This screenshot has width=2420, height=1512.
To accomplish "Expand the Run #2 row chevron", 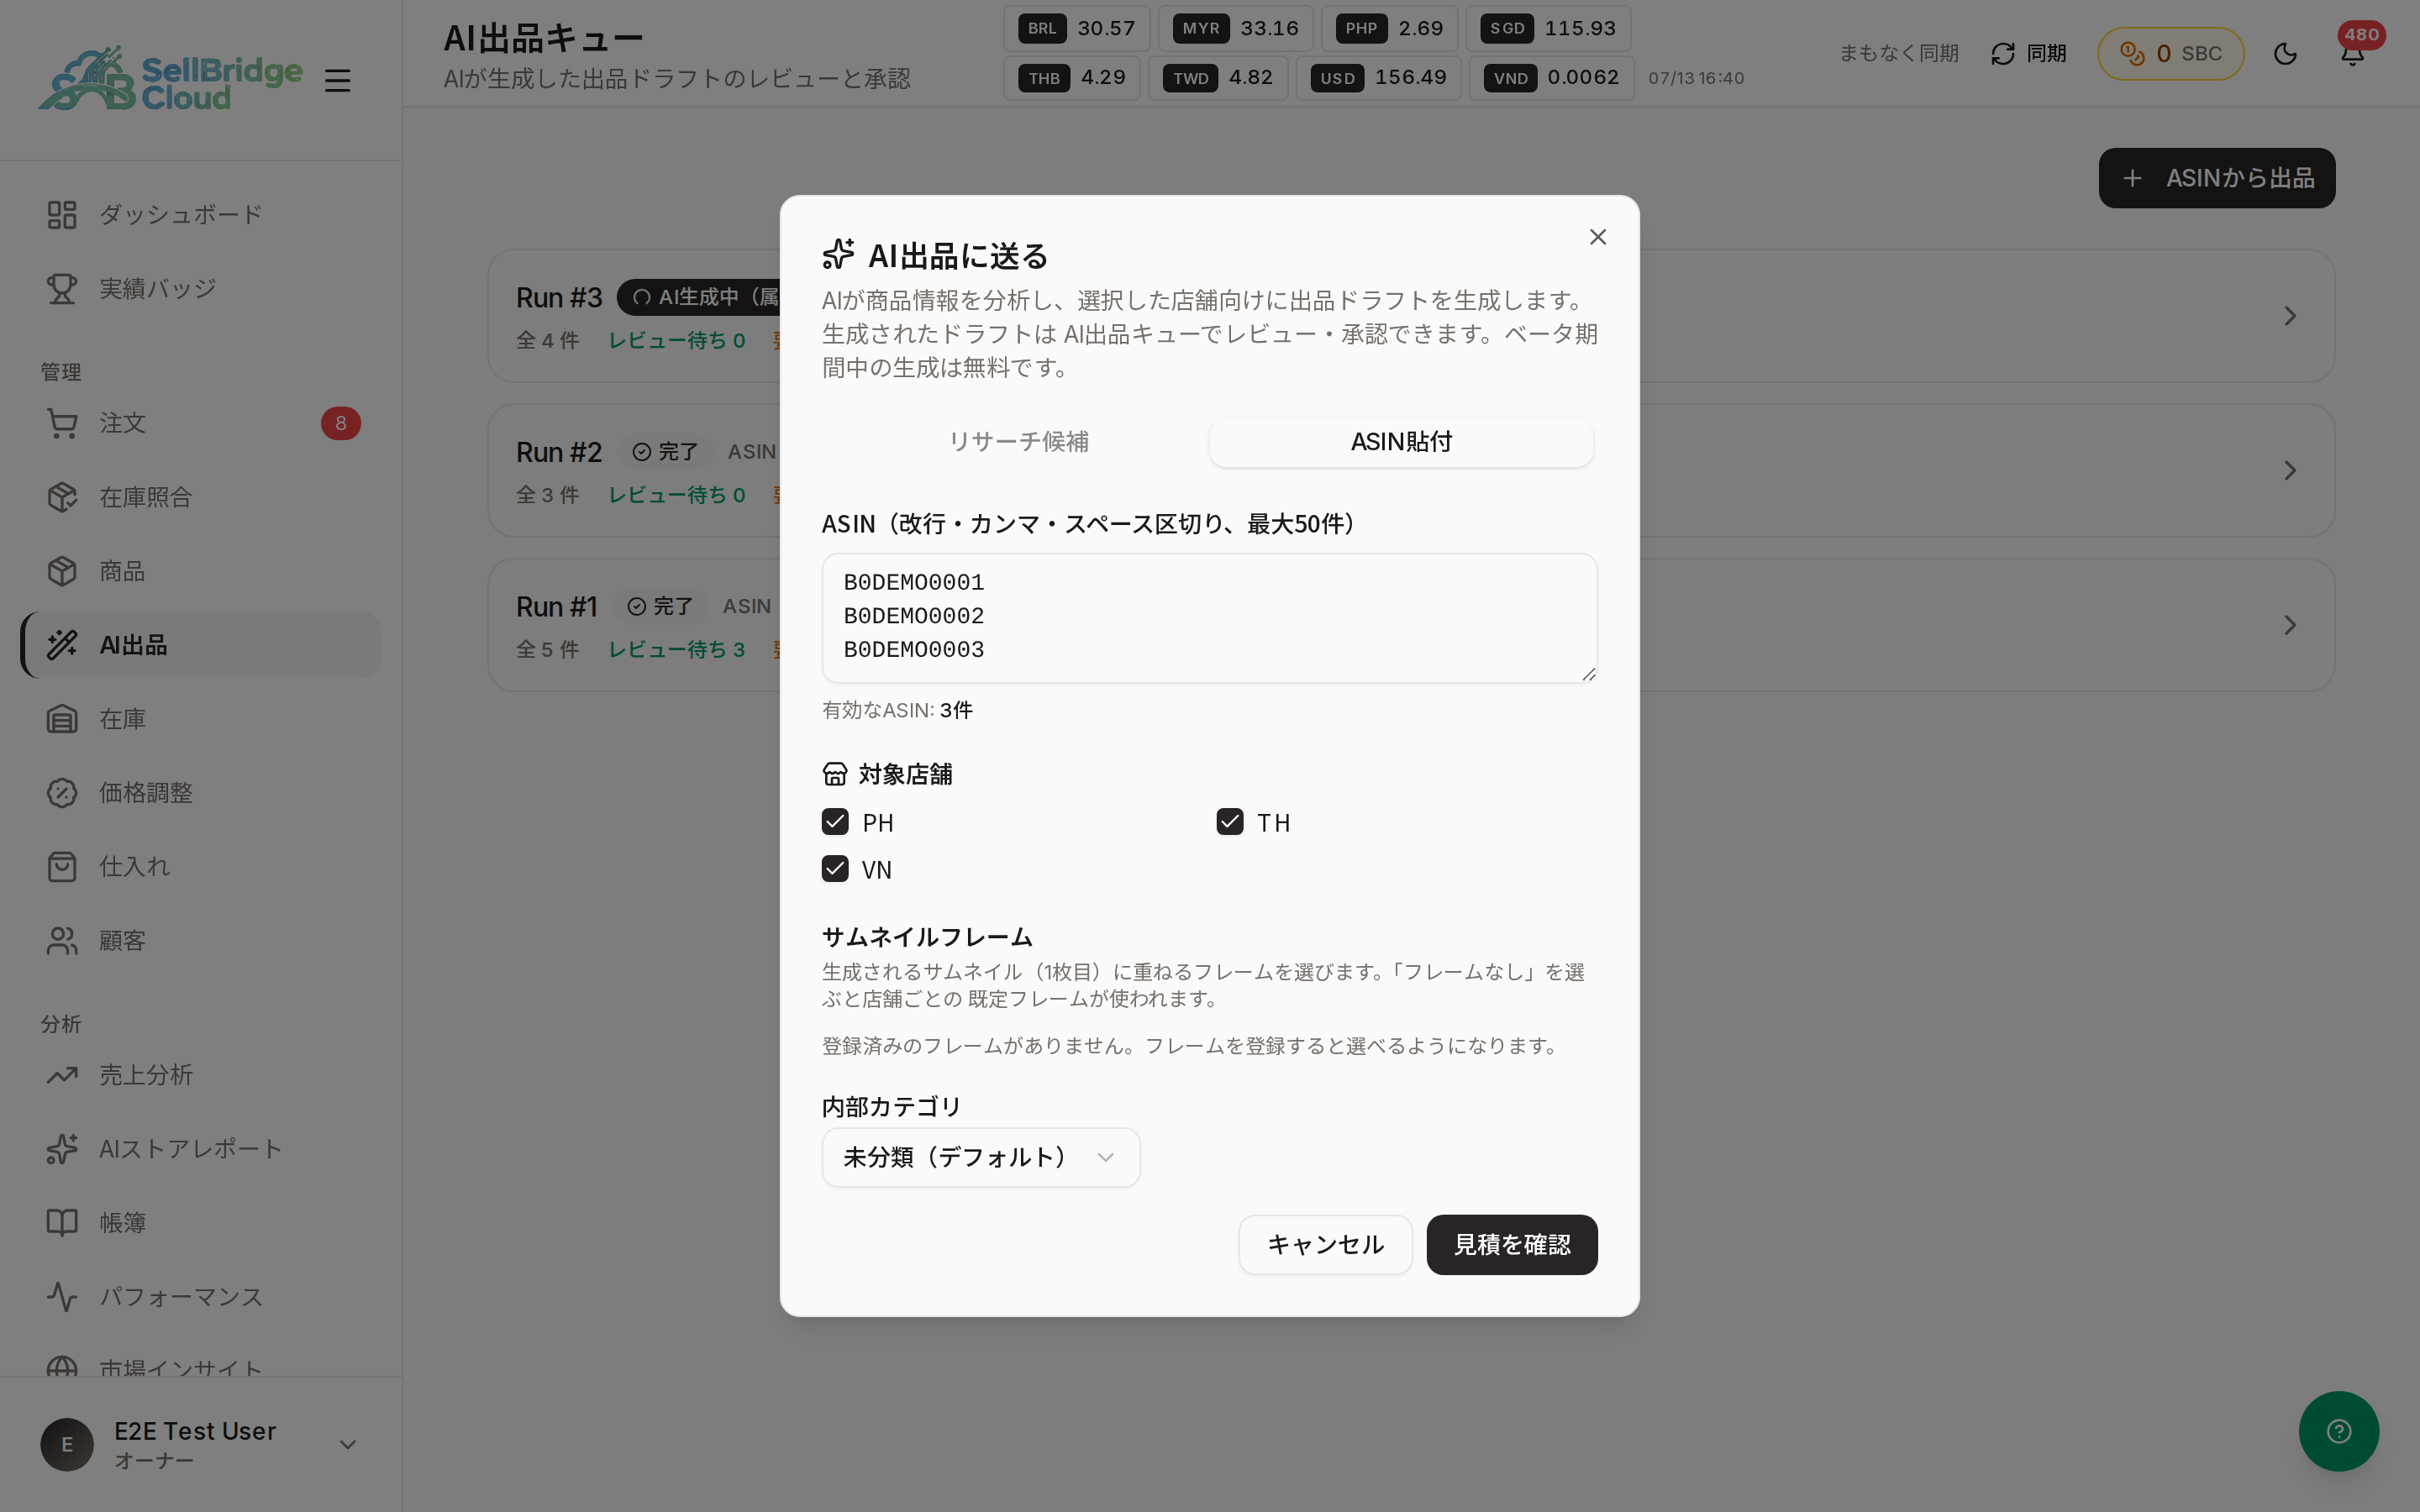I will click(2289, 470).
